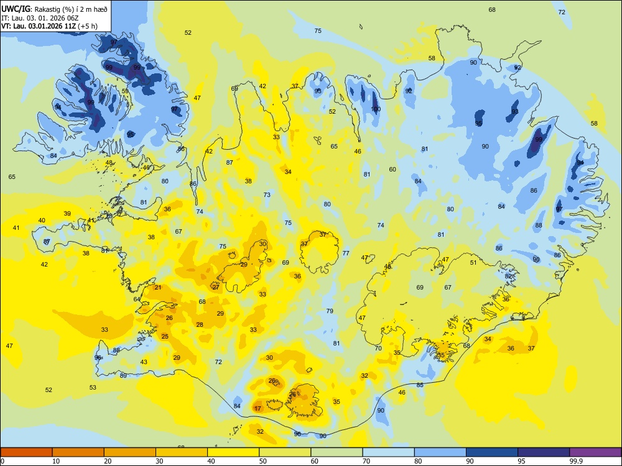Click the '43' humidity value on the map

click(x=144, y=362)
